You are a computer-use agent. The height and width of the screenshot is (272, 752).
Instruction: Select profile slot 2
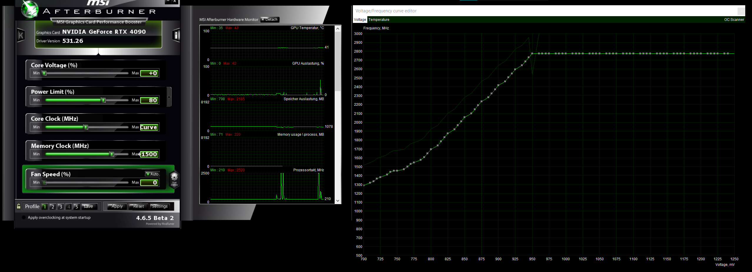(52, 206)
